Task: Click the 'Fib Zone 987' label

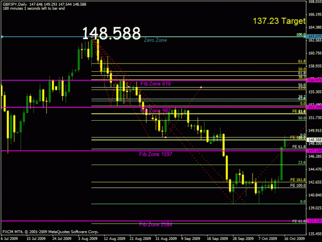Action: [x=156, y=110]
